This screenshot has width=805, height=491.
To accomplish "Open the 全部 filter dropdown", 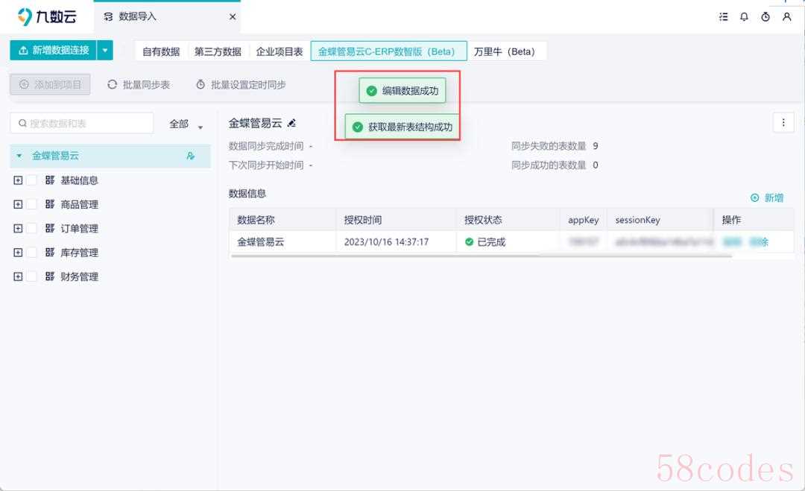I will click(x=186, y=124).
